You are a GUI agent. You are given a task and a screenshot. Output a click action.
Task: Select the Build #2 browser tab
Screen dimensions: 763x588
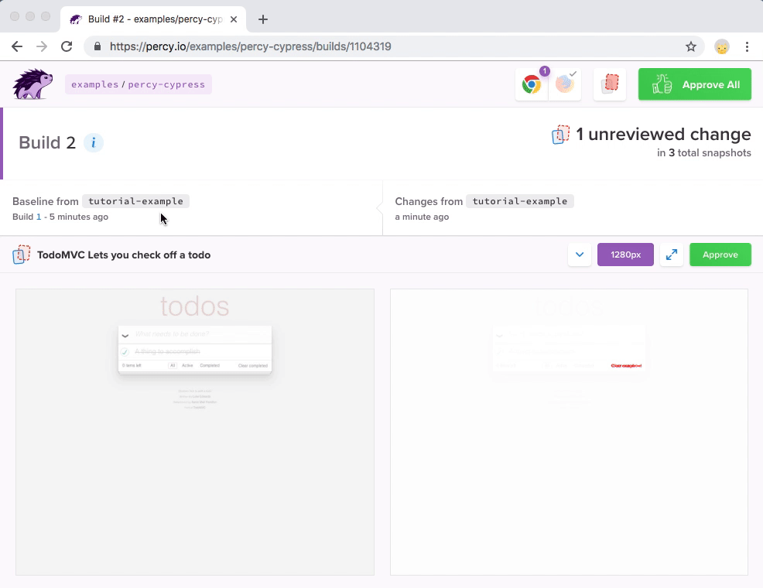153,19
